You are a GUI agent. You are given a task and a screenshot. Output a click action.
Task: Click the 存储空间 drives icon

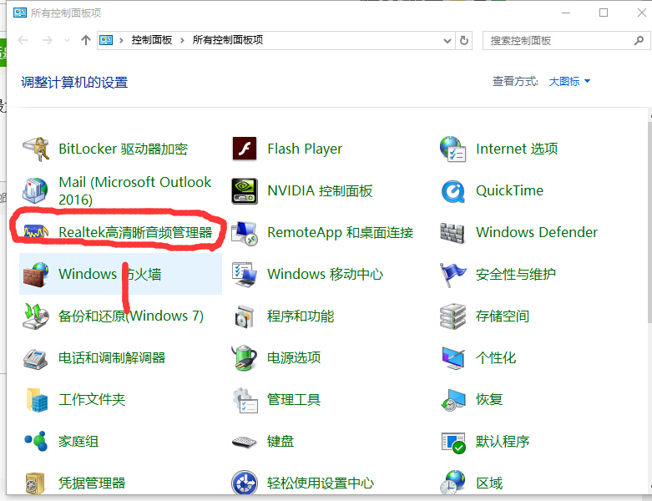(x=452, y=316)
